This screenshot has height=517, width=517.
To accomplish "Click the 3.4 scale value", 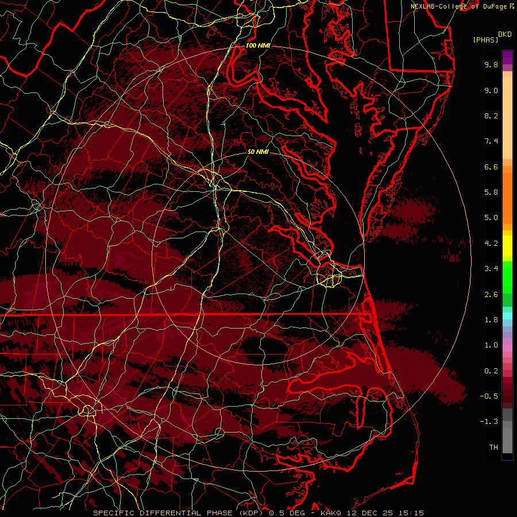I will click(x=491, y=269).
